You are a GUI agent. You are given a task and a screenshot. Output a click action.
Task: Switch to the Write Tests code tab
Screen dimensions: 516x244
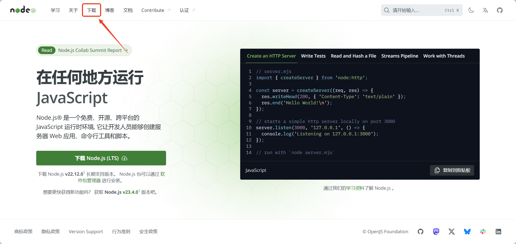pyautogui.click(x=313, y=56)
